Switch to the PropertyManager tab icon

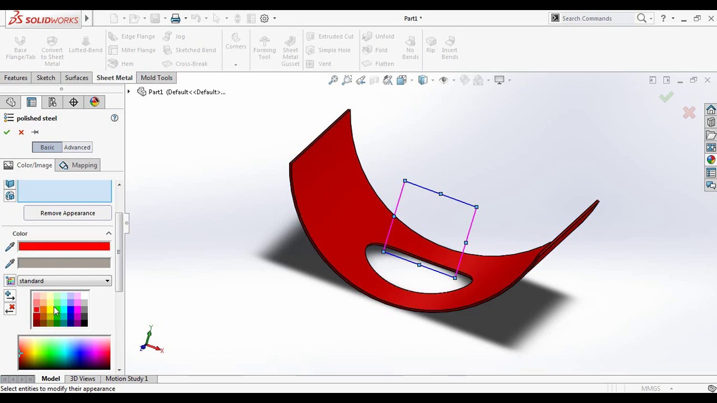31,102
